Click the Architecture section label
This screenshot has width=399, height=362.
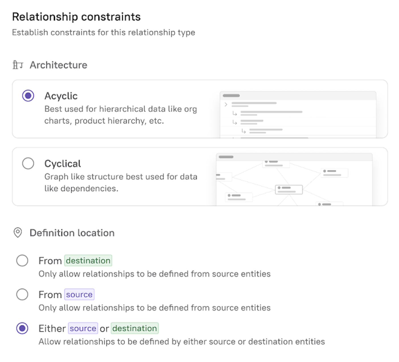tap(58, 65)
